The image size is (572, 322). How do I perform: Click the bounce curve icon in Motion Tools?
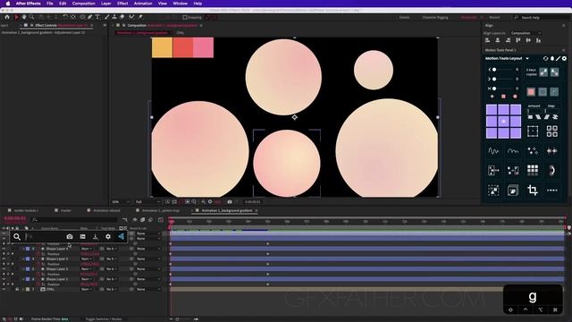click(513, 151)
